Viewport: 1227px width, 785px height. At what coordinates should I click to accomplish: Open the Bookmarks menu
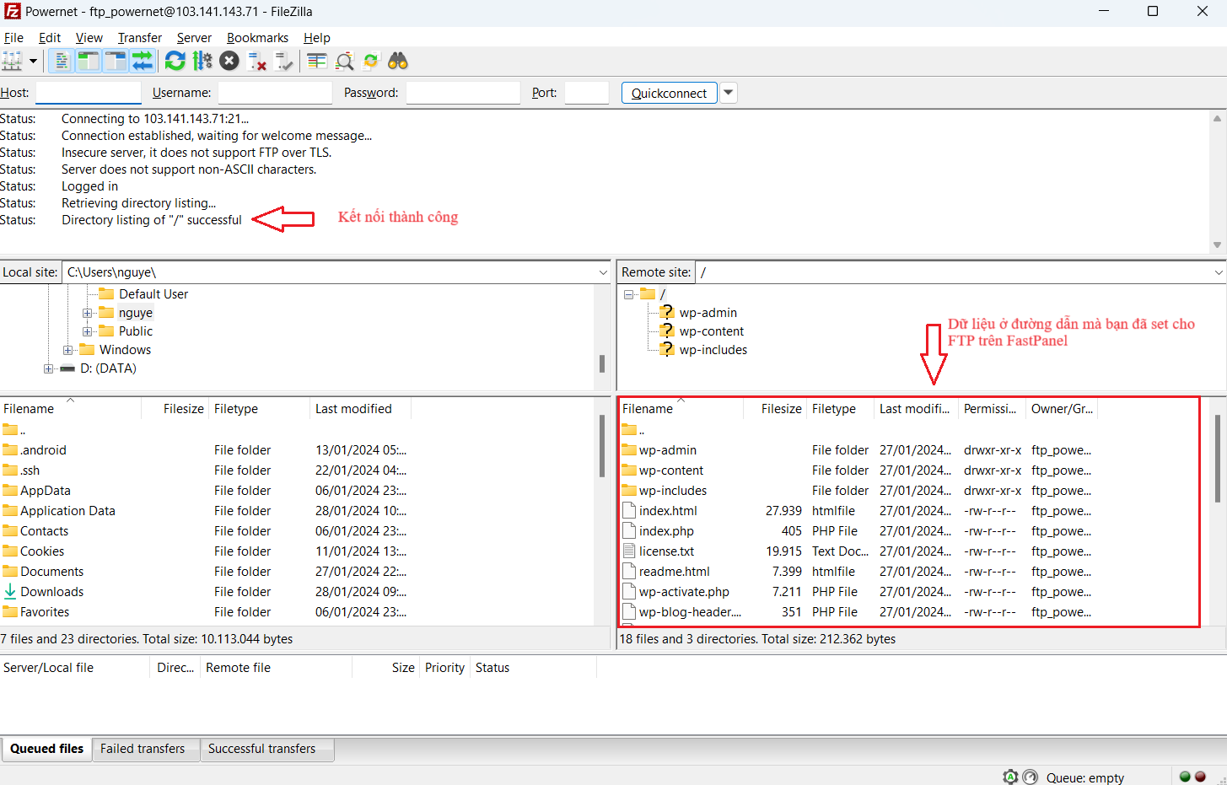[x=257, y=38]
